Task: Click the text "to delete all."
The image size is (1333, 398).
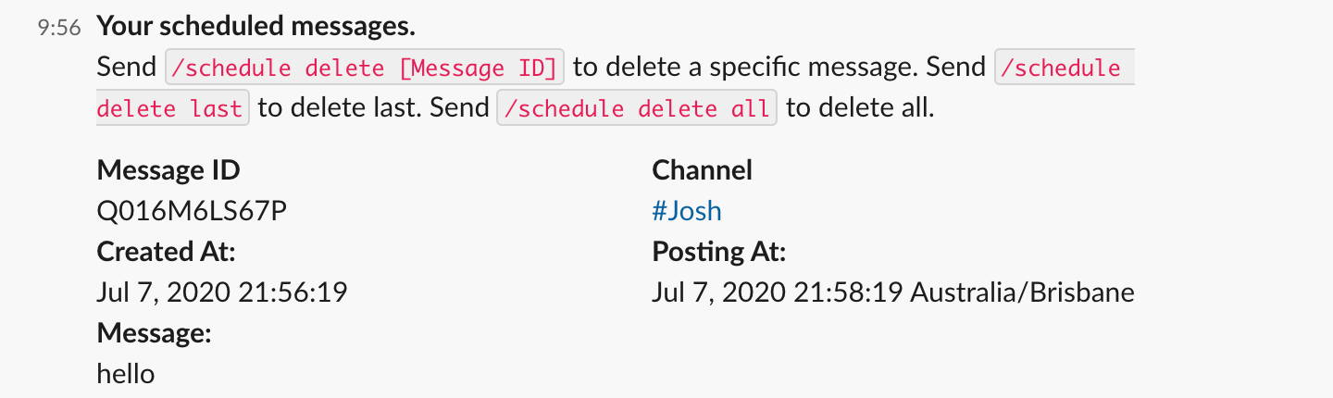Action: point(860,108)
